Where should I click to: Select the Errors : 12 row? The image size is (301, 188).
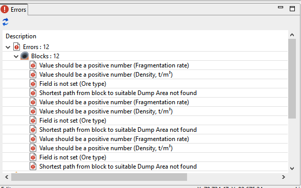pyautogui.click(x=145, y=47)
